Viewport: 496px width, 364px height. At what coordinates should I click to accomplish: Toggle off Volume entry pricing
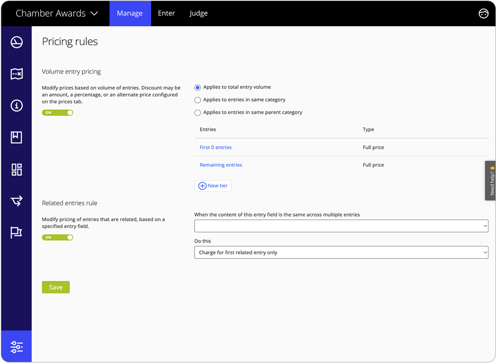(57, 112)
